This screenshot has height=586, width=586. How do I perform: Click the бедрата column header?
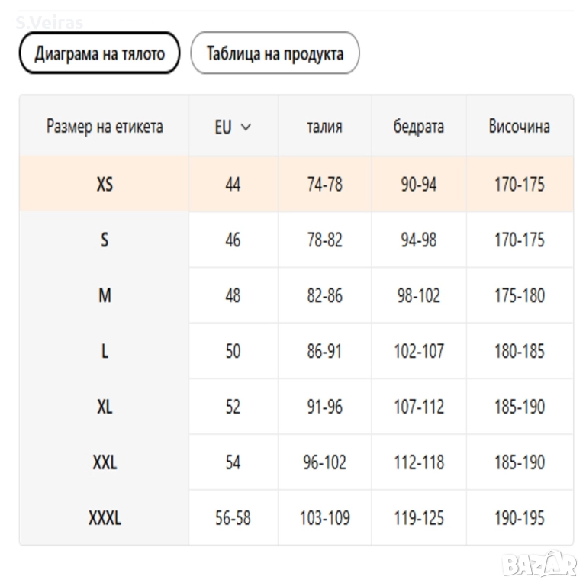pos(419,127)
